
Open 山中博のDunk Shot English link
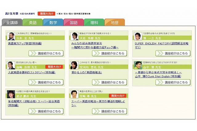click(158, 74)
